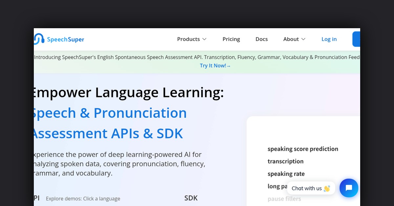Click the SDK section heading
This screenshot has width=394, height=206.
191,198
